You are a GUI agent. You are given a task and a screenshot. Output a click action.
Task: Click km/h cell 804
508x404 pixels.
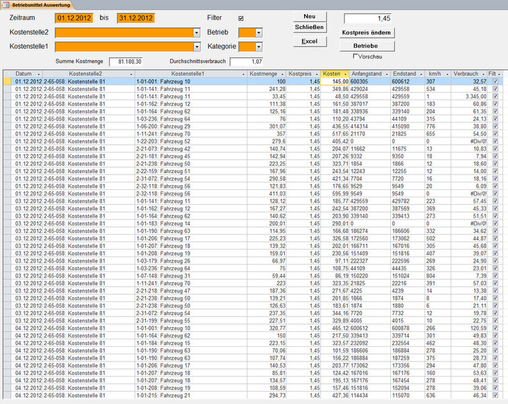tap(438, 275)
